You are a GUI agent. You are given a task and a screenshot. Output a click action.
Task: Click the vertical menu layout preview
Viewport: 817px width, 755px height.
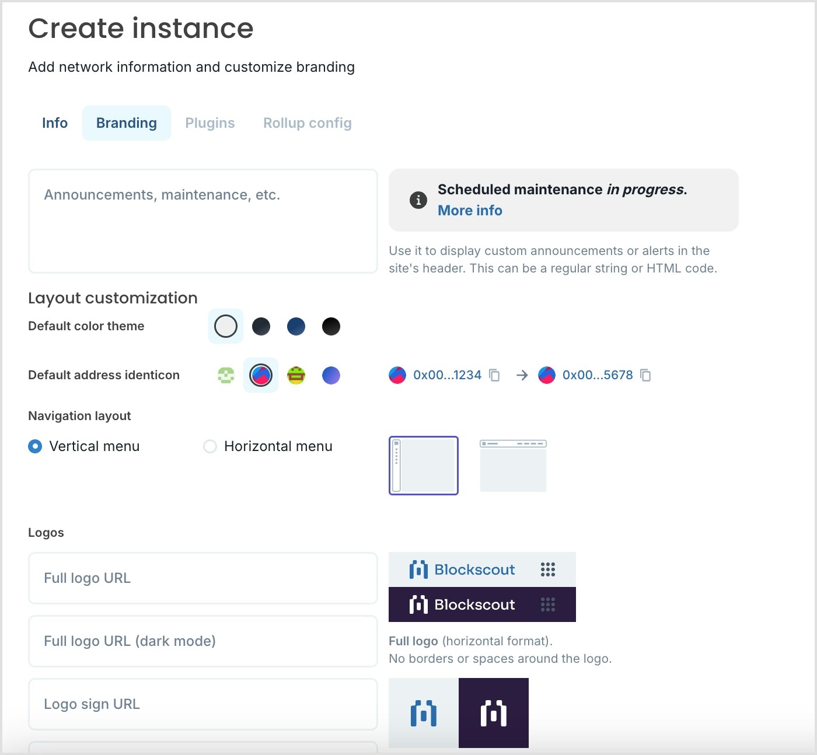tap(424, 466)
